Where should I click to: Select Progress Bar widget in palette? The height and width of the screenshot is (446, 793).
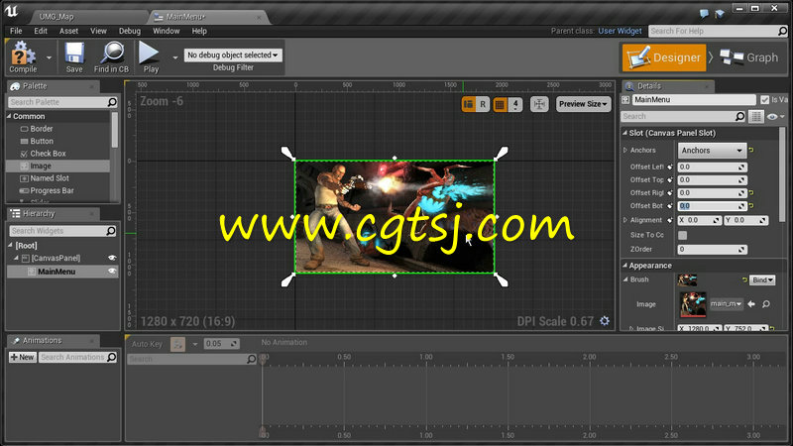(x=52, y=190)
